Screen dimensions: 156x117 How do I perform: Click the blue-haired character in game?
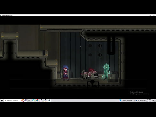point(66,73)
